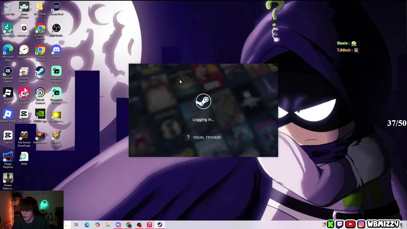Select the Old School RuneScape desktop shortcut
407x229 pixels.
pyautogui.click(x=24, y=139)
